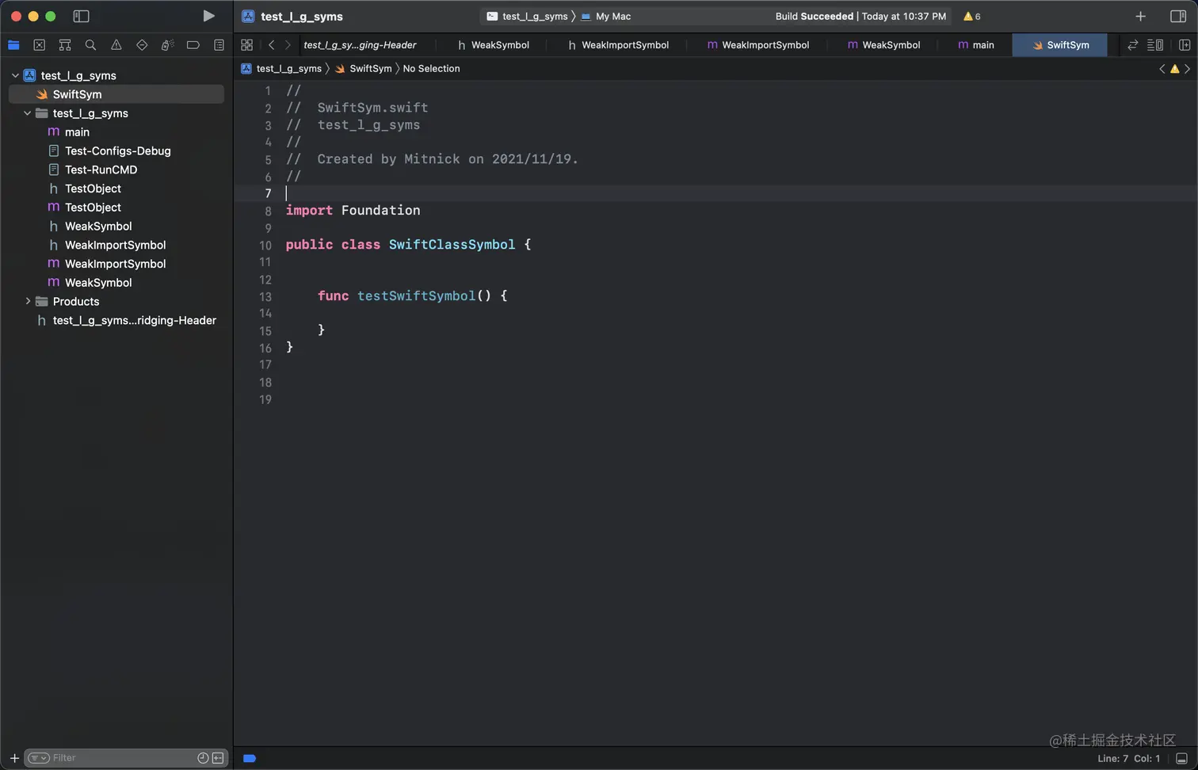Add new file with navigator plus button

14,758
